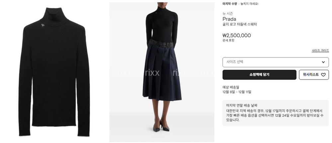The image size is (332, 143).
Task: Click the model's black pointed heels
Action: [161, 126]
